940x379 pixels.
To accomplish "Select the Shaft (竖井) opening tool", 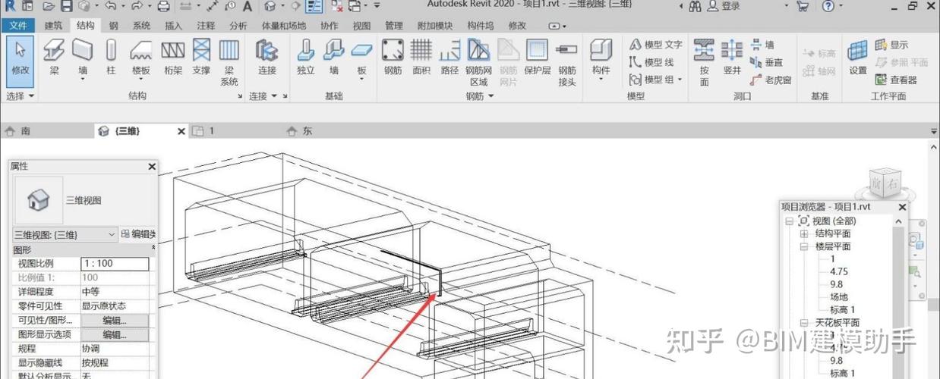I will (732, 58).
